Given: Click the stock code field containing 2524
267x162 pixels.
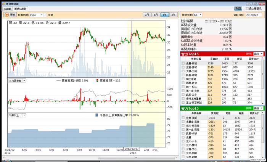Looking at the screenshot, I should pyautogui.click(x=35, y=15).
